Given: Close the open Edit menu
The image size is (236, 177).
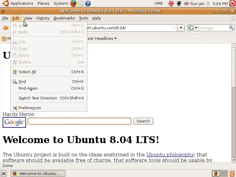Looking at the screenshot, I should coord(16,18).
